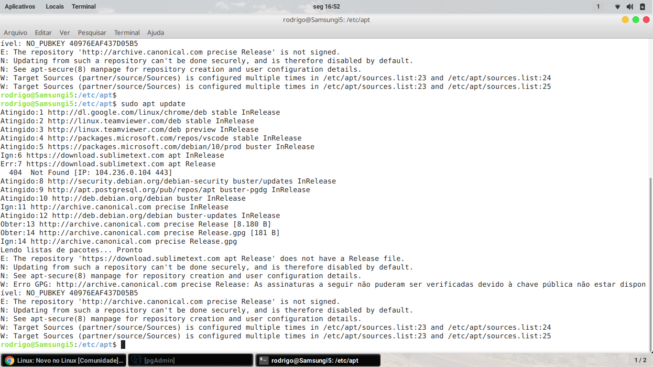Viewport: 653px width, 367px height.
Task: Click the Obter:13 precise Release [8.180 B] line
Action: (136, 224)
